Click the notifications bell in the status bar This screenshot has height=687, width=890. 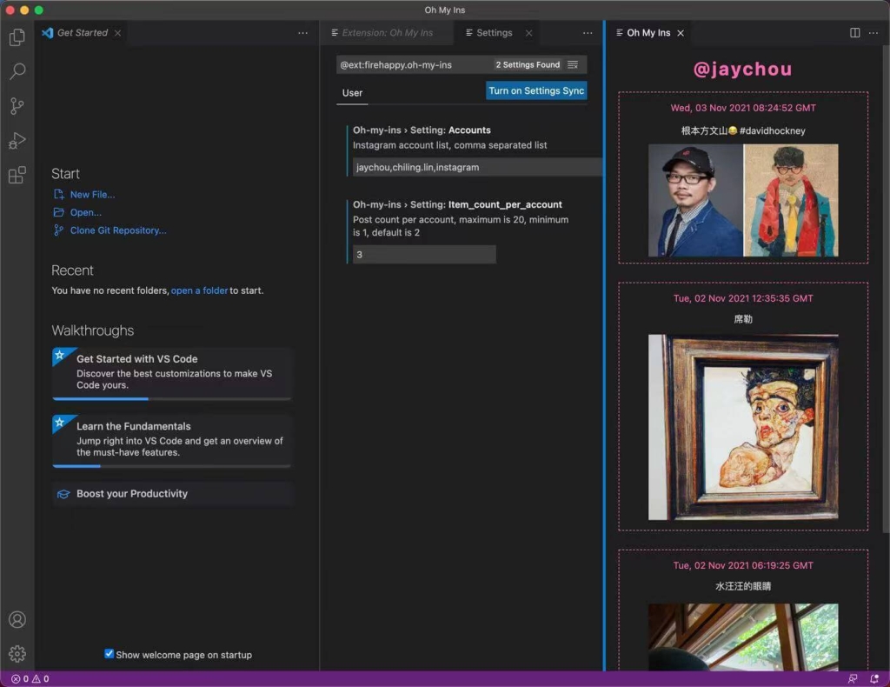pos(875,678)
